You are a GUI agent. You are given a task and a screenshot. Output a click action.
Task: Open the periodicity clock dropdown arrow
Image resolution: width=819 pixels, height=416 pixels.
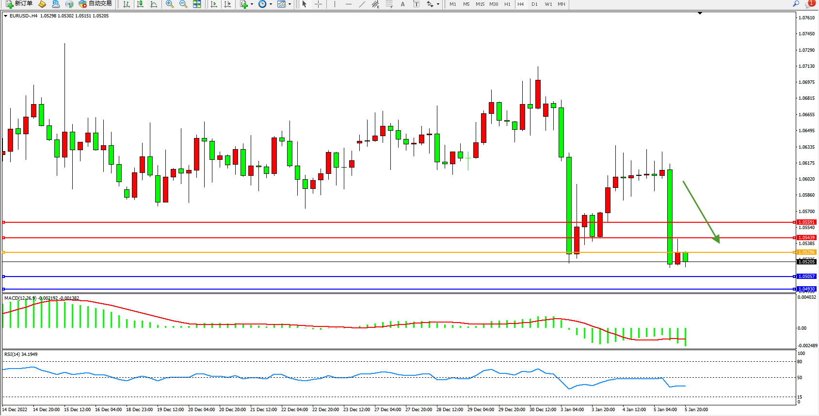pos(271,4)
